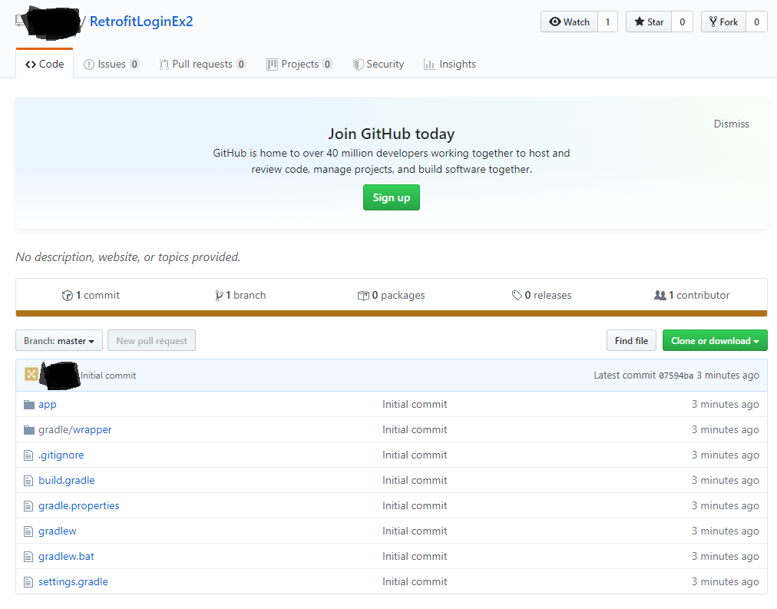Click the gradle/wrapper folder icon
This screenshot has width=777, height=609.
coord(29,429)
